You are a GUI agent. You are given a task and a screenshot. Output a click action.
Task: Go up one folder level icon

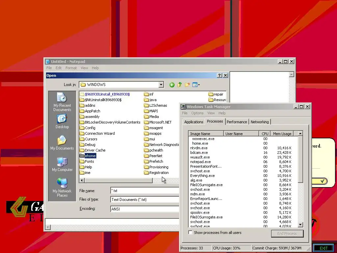pos(179,85)
